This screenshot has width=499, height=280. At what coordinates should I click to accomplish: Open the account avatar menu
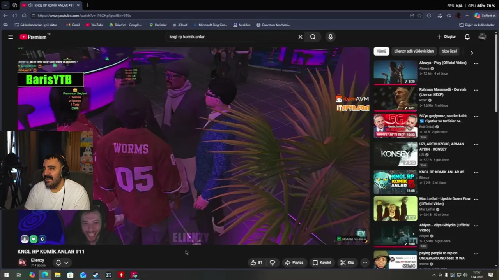tap(482, 37)
